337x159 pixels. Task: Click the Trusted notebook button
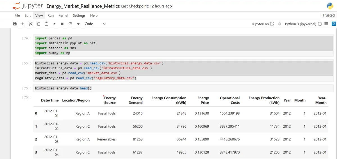click(x=329, y=15)
